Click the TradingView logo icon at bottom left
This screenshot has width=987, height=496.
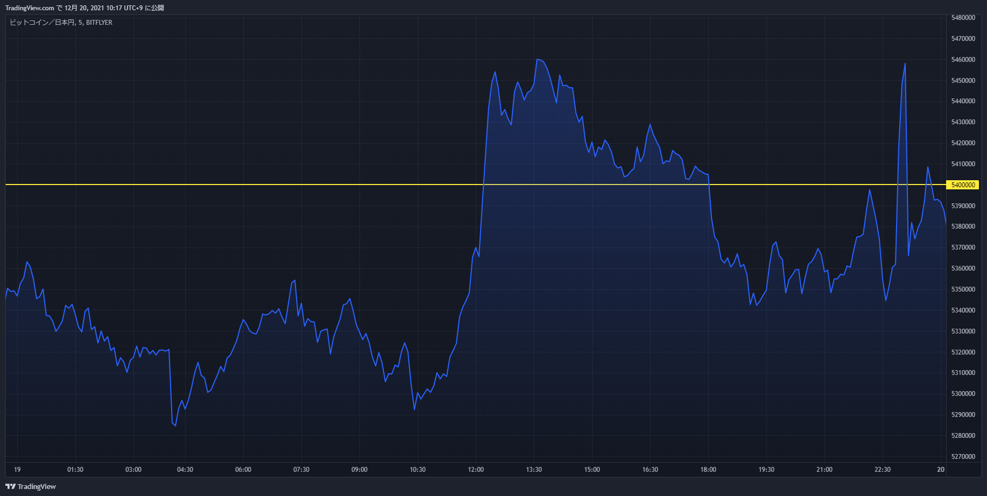(10, 486)
